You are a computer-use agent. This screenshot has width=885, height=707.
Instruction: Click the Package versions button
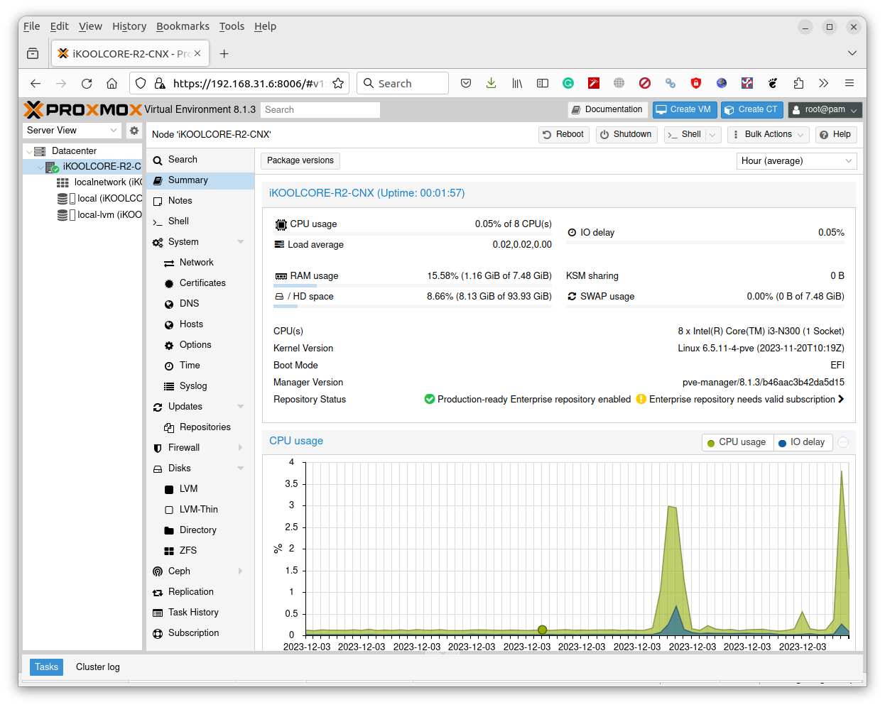click(x=300, y=161)
